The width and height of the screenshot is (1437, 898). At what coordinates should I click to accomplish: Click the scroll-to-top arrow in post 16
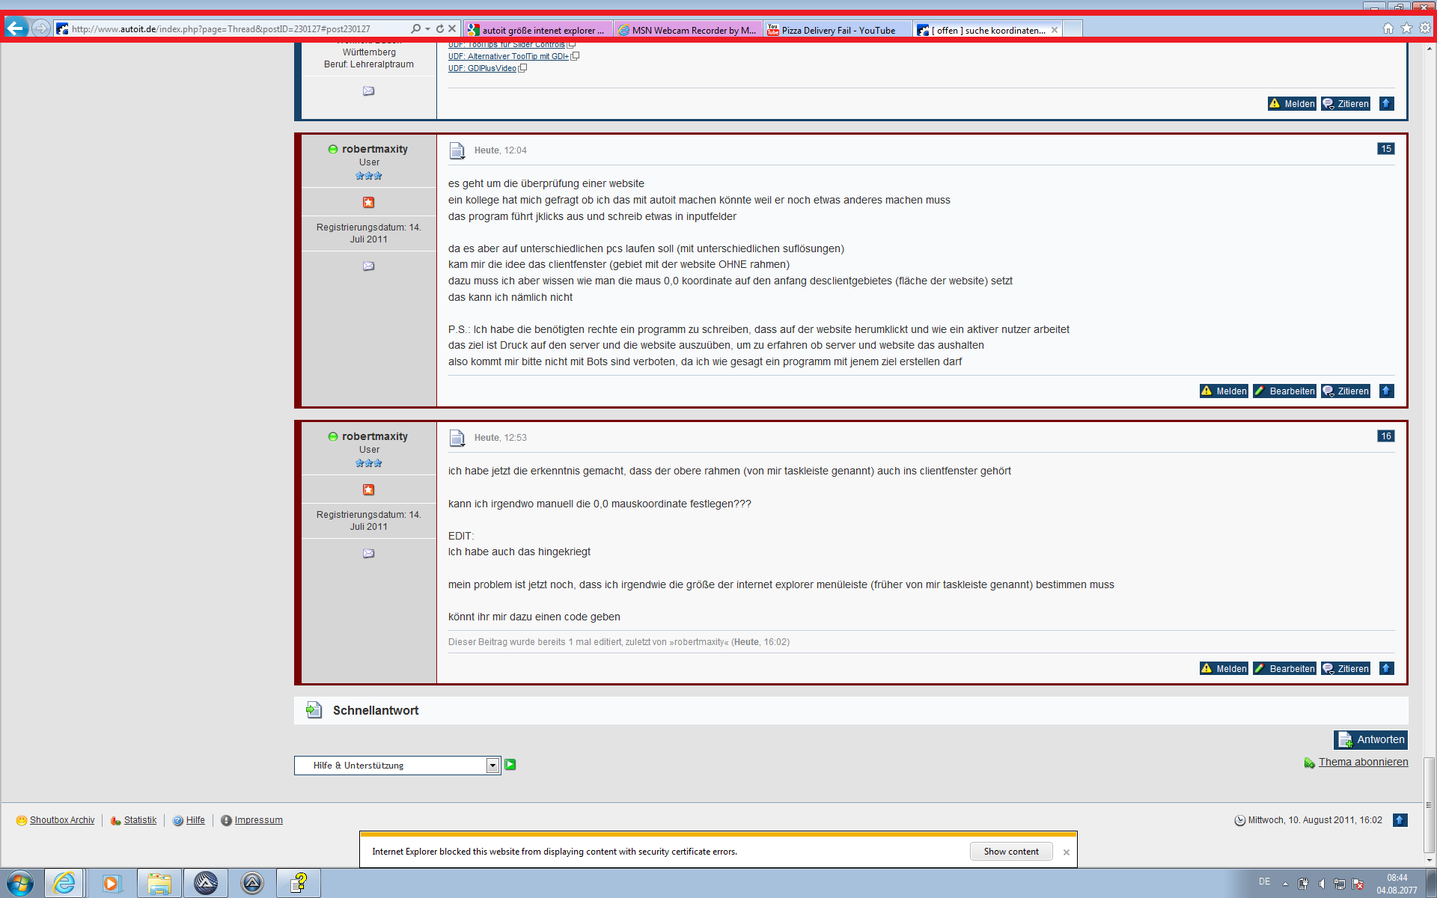[x=1386, y=668]
